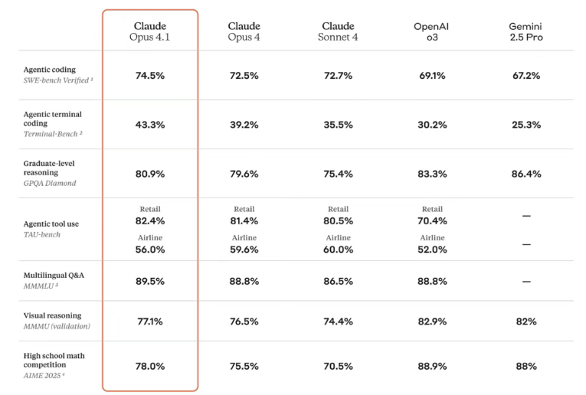Image resolution: width=586 pixels, height=395 pixels.
Task: Select the Claude Opus 4 column header
Action: [244, 31]
